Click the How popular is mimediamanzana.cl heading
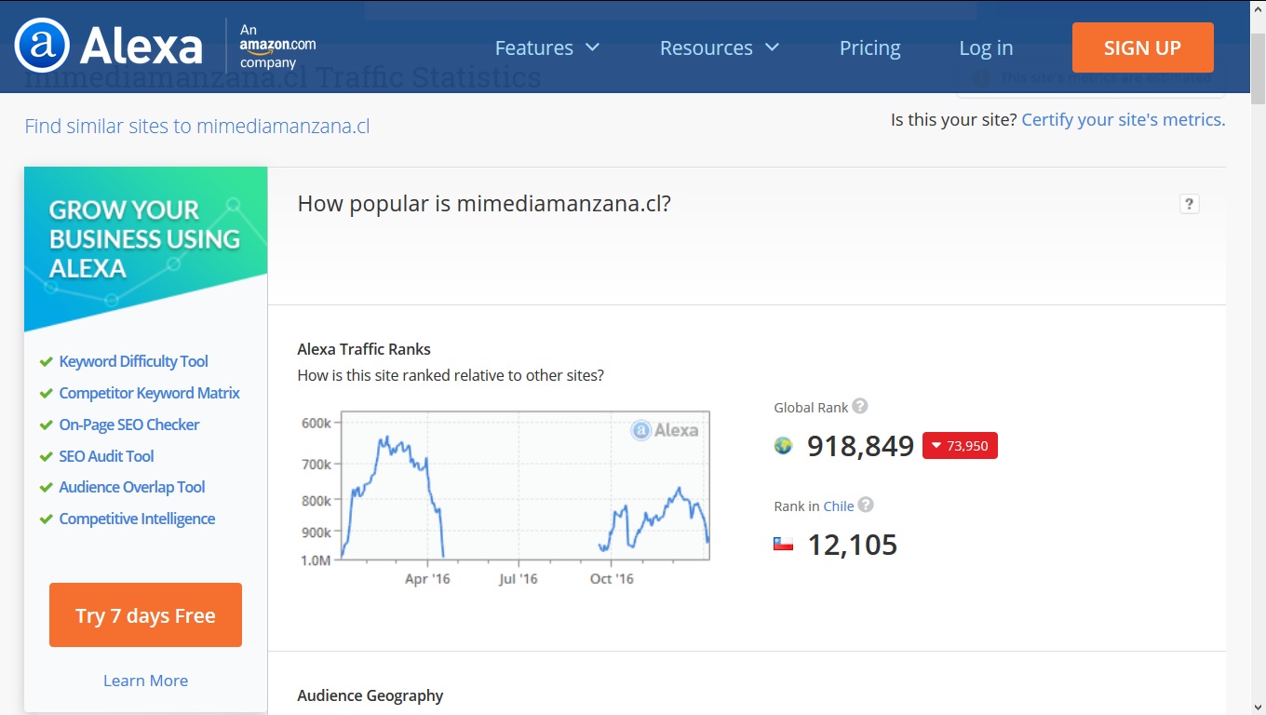Viewport: 1266px width, 715px height. [x=484, y=203]
